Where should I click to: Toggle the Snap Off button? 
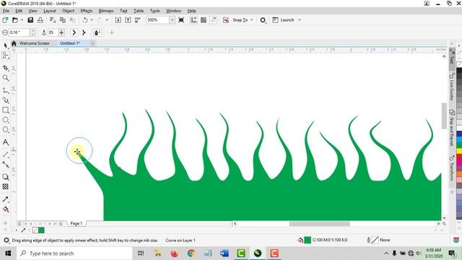click(226, 20)
